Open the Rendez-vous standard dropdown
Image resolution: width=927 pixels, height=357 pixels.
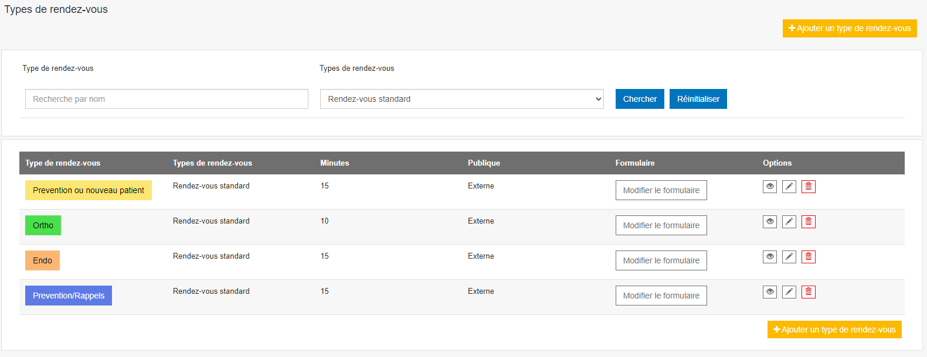tap(461, 99)
